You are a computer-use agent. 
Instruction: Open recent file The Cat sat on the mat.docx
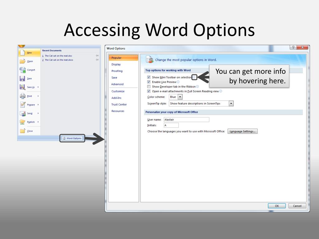tap(59, 60)
